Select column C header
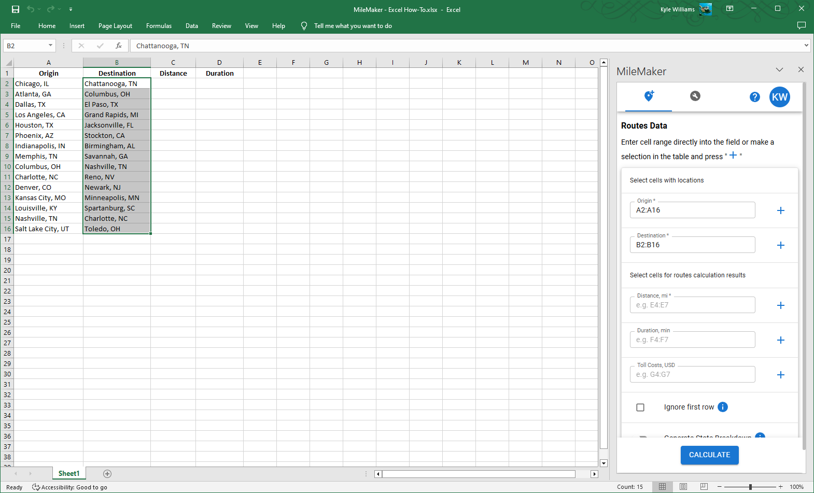This screenshot has height=493, width=814. (173, 63)
